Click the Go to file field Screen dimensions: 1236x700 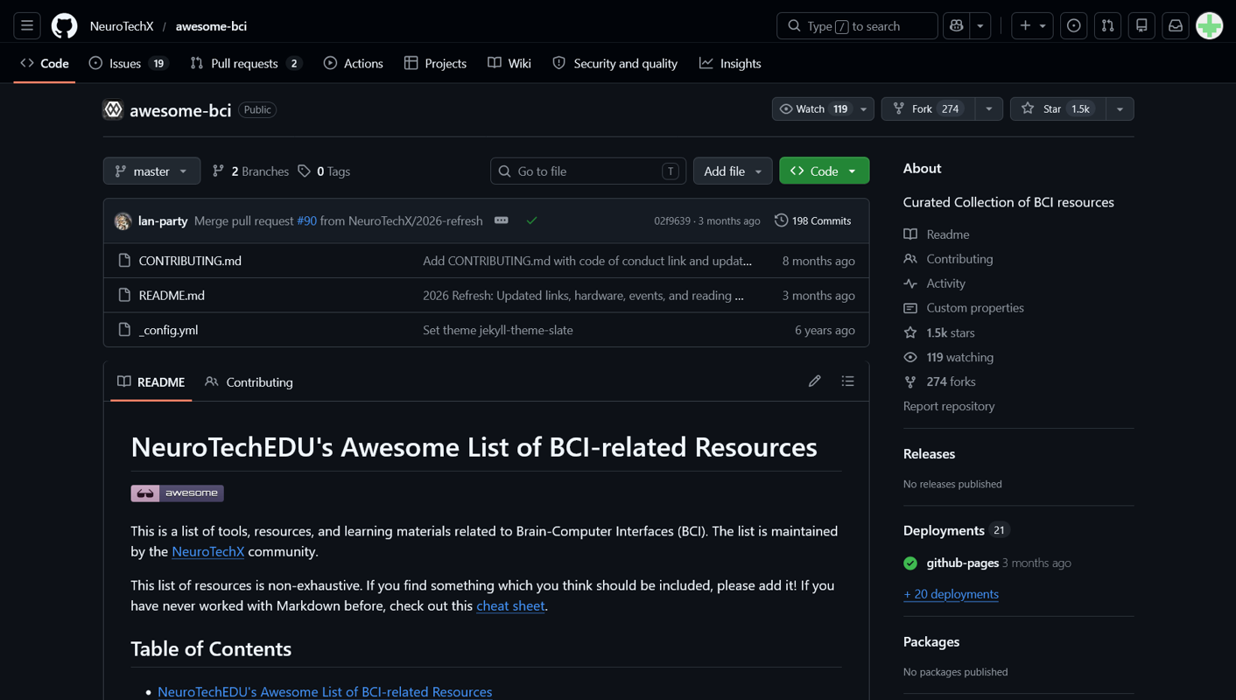pos(588,171)
